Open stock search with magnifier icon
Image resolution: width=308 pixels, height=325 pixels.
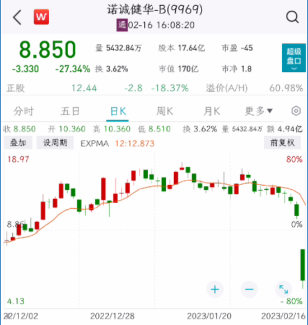click(x=292, y=17)
